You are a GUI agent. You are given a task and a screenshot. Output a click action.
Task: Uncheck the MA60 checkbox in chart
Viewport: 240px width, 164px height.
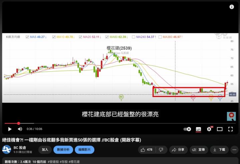click(107, 37)
